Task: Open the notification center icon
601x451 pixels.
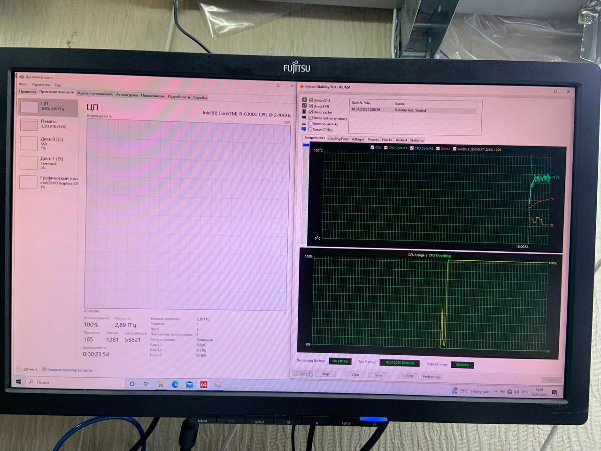Action: [555, 392]
